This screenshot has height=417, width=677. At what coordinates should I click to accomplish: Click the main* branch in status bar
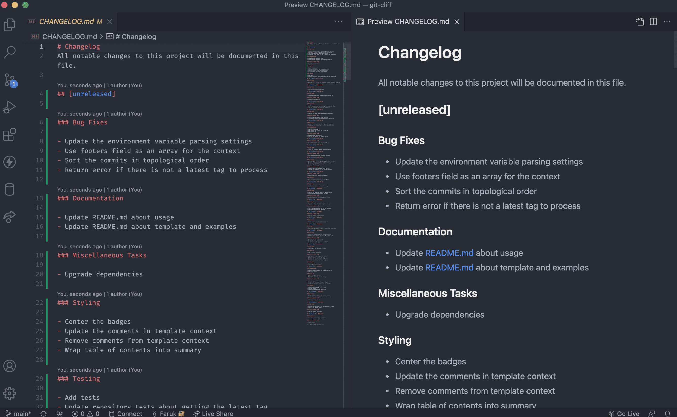[18, 413]
